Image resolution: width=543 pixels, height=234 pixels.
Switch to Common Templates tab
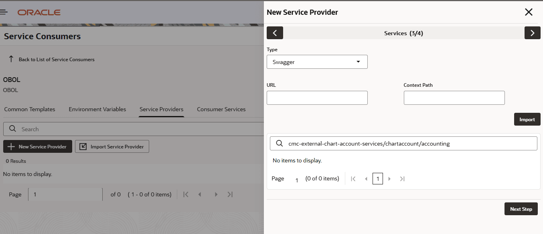pyautogui.click(x=30, y=109)
